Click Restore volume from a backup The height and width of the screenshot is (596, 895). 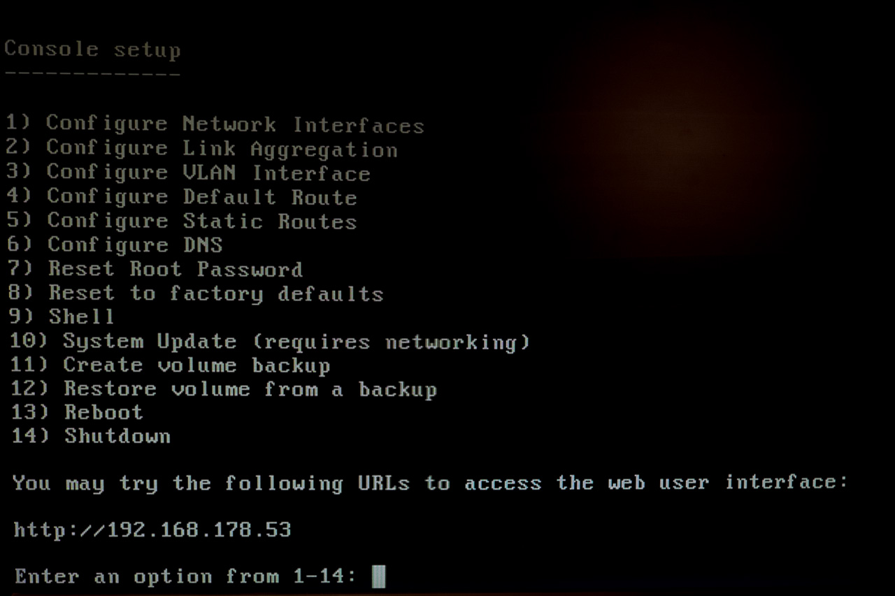[x=224, y=388]
